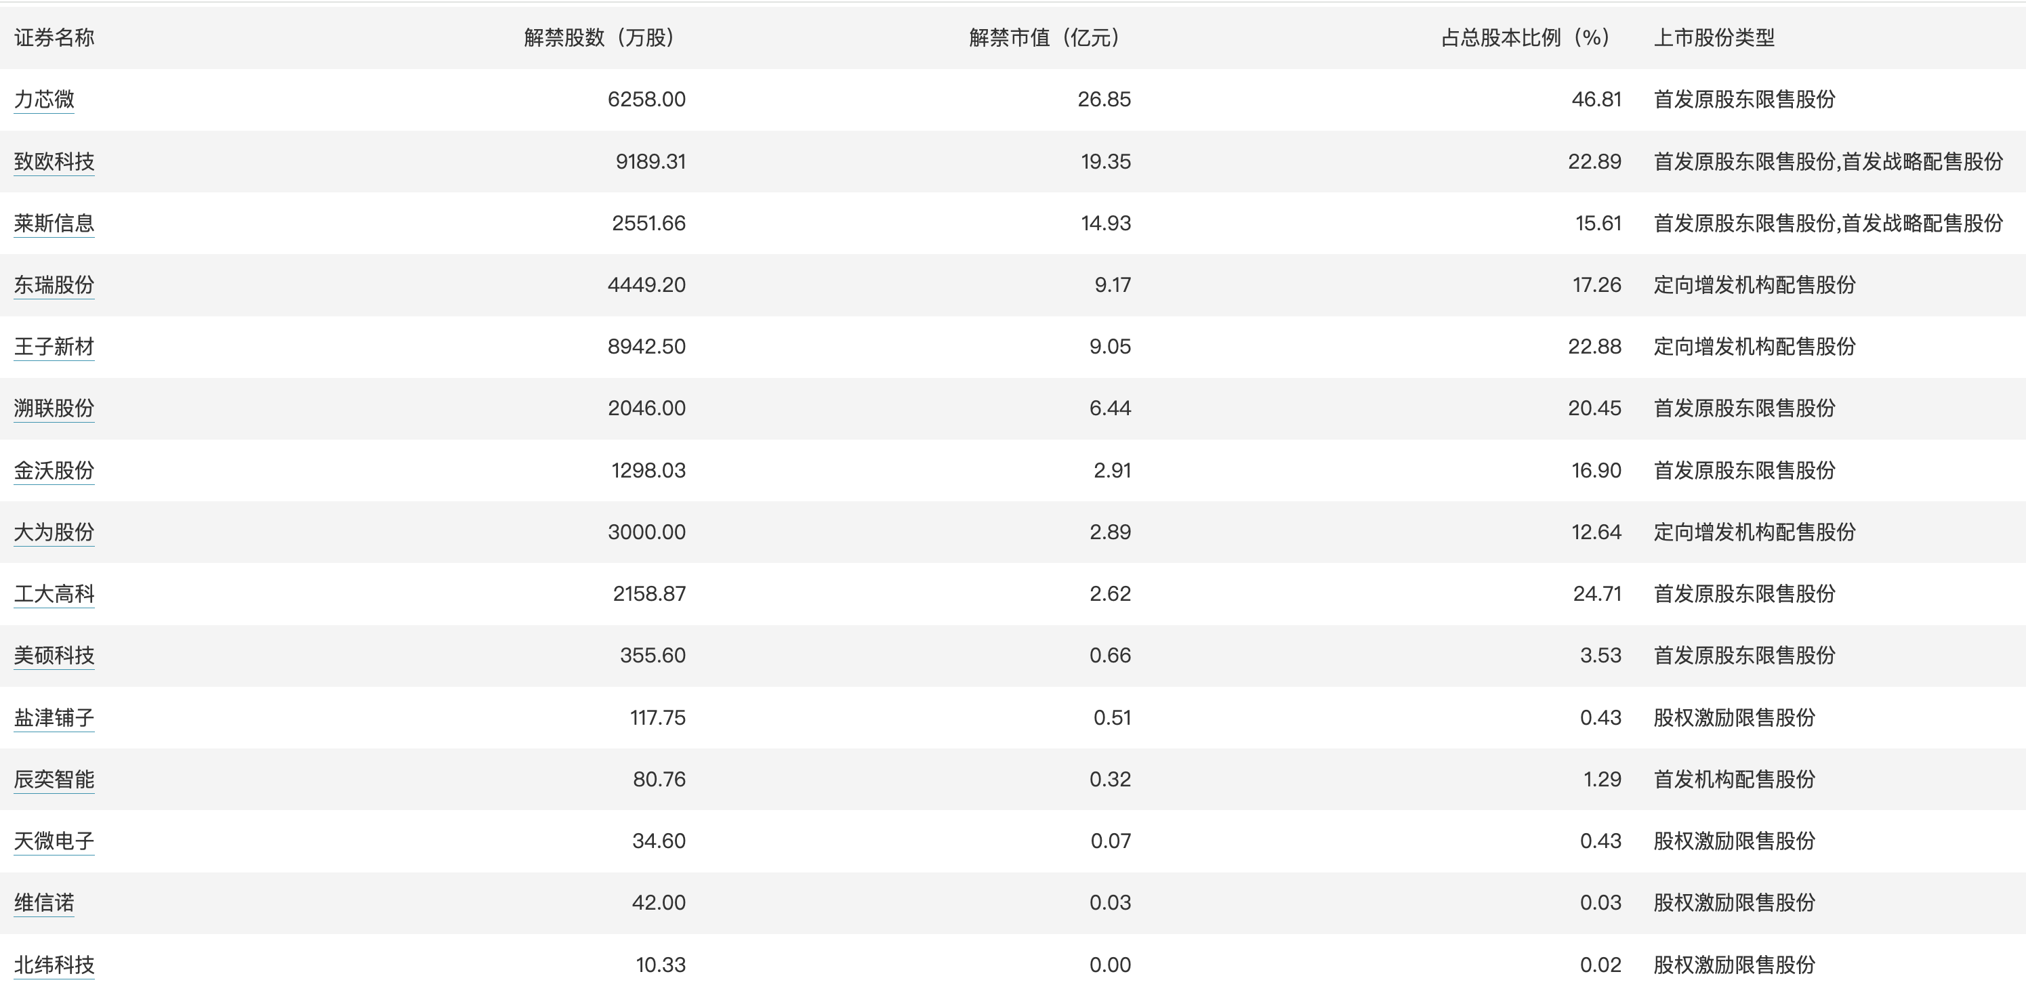This screenshot has width=2026, height=993.
Task: Select the 9189.31 shares value
Action: 650,161
